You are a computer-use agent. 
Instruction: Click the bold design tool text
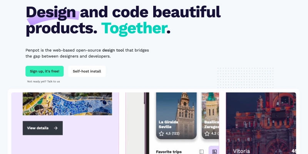click(113, 50)
